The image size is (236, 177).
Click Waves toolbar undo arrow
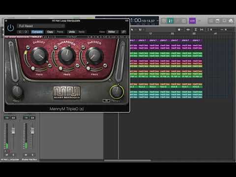[x=45, y=37]
